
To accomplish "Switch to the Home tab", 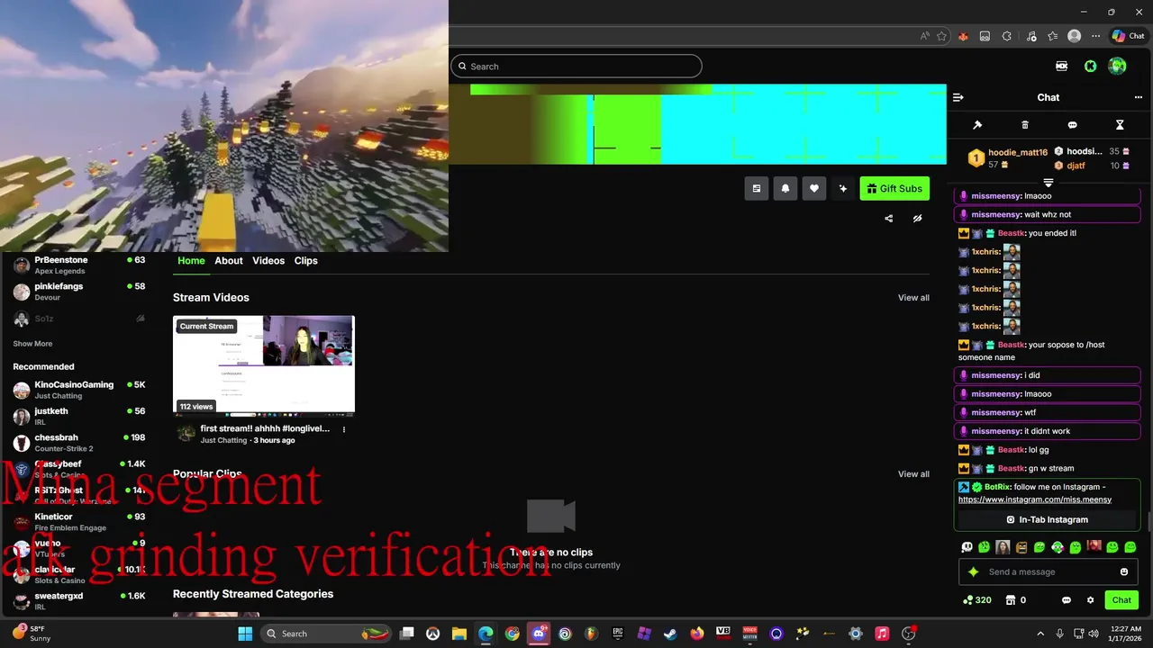I will [x=191, y=260].
